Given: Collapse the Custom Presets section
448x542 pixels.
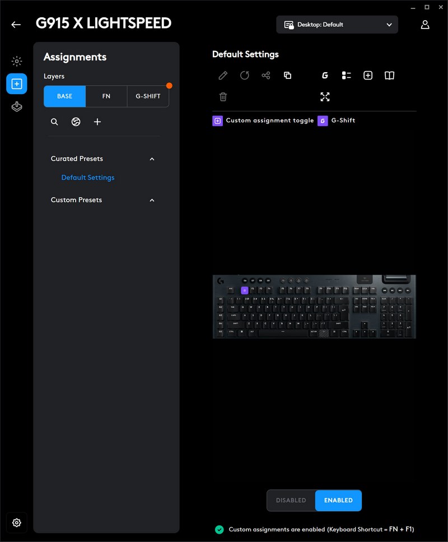Looking at the screenshot, I should 152,200.
